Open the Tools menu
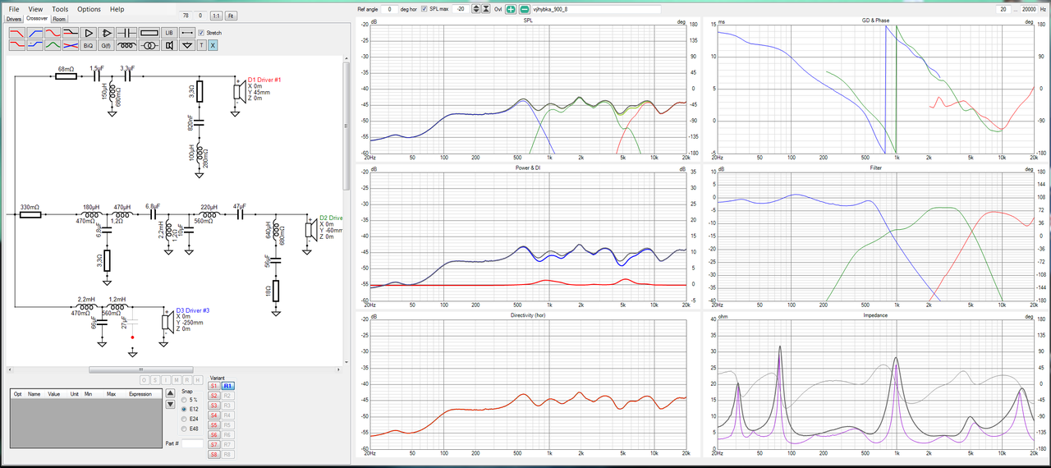The width and height of the screenshot is (1051, 468). (x=60, y=9)
